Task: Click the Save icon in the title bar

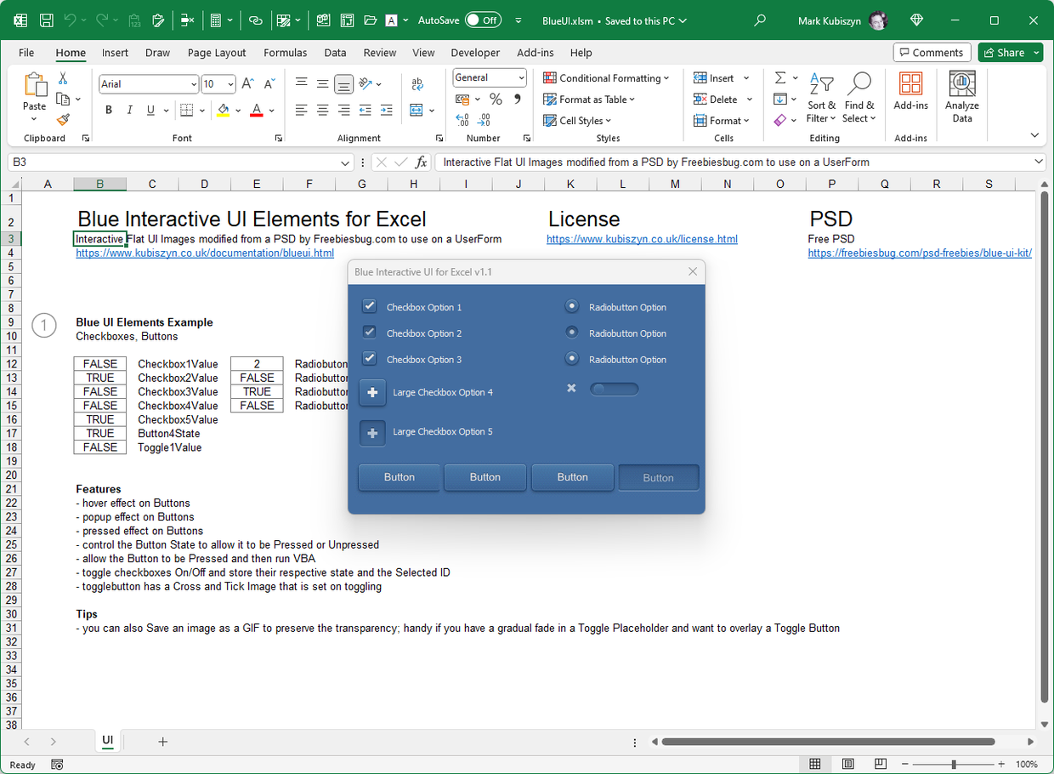Action: 47,20
